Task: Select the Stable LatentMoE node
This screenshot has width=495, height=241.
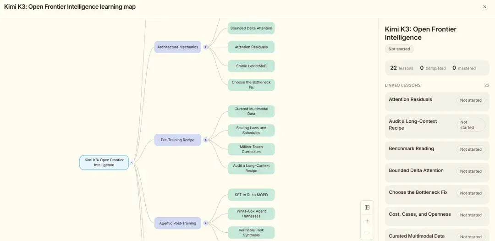Action: point(251,66)
